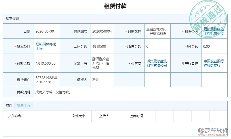Viewport: 231px width, 139px height.
Task: Click the 填报人 field showing 游攸
Action: (x=95, y=80)
